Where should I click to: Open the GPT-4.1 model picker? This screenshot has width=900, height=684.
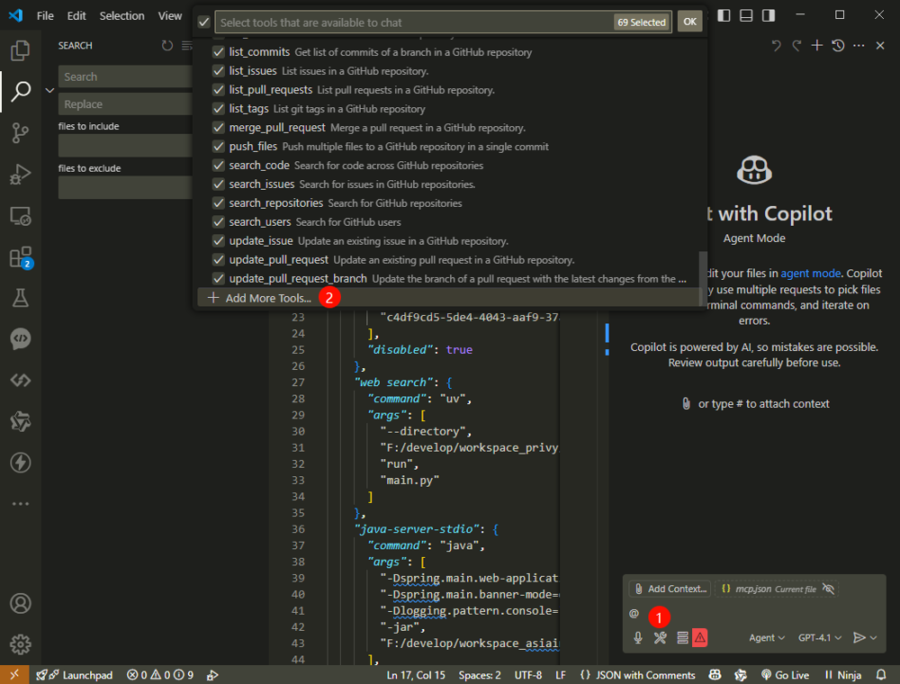tap(819, 637)
